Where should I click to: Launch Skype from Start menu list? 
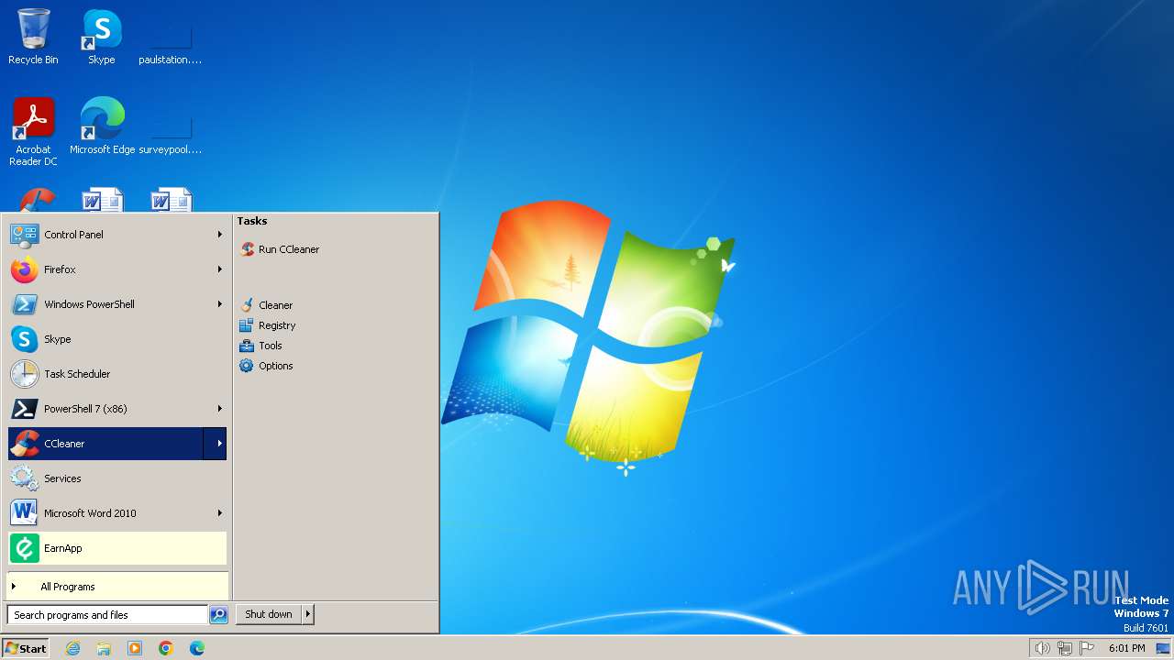click(116, 339)
